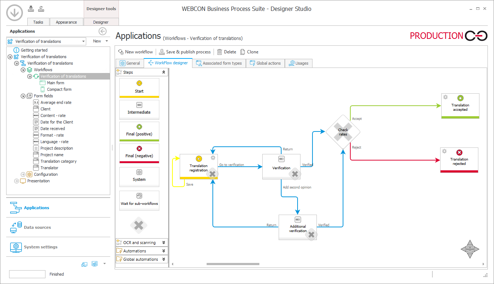Open the application selector combo box
494x284 pixels.
[x=46, y=41]
